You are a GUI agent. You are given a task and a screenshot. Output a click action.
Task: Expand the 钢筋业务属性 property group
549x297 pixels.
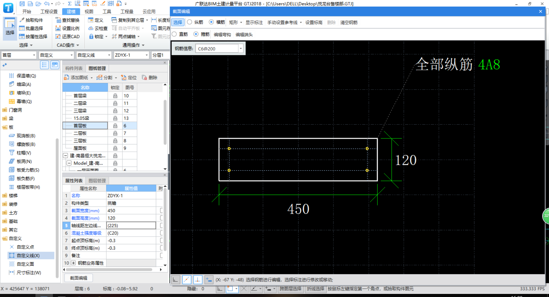coord(73,263)
